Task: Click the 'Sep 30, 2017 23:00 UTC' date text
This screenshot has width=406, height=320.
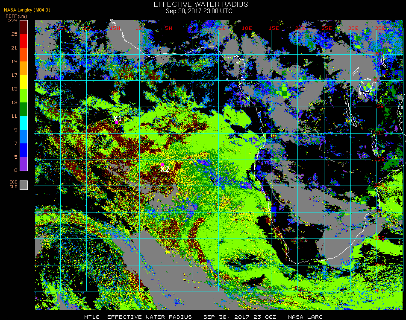Action: coord(199,11)
